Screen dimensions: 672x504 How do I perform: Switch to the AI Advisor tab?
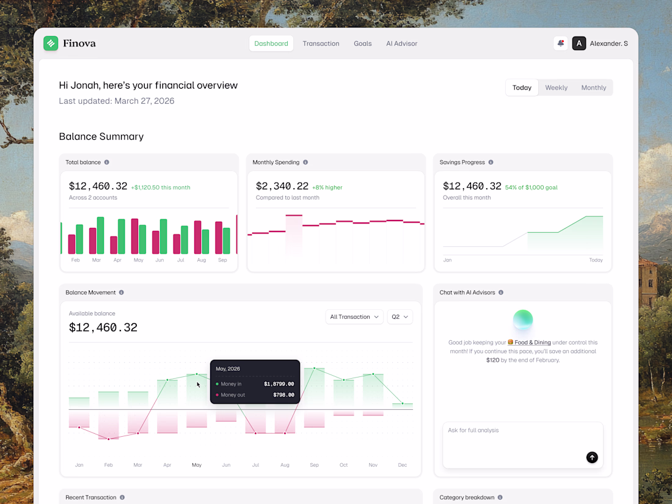click(x=401, y=43)
